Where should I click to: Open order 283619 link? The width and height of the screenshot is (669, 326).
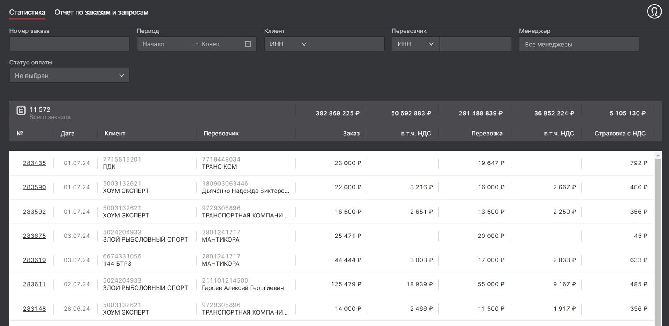(34, 260)
